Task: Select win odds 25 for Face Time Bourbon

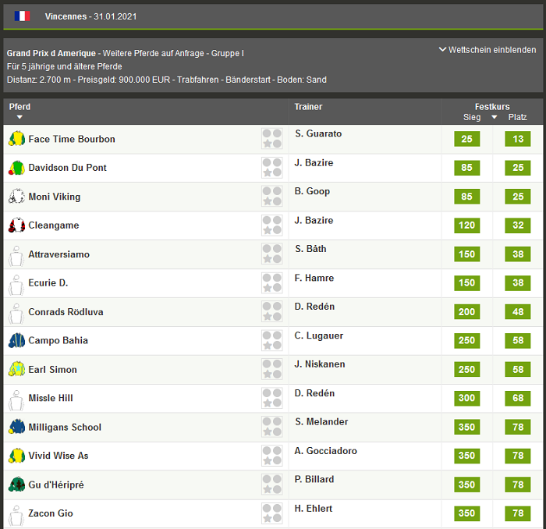Action: coord(466,139)
